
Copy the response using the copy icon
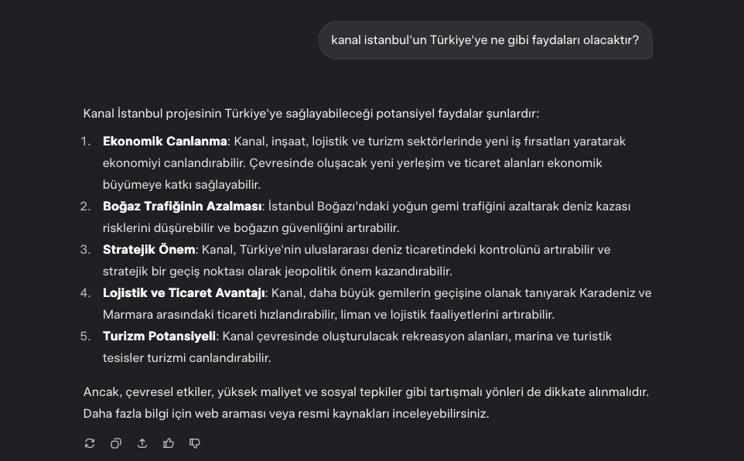click(x=116, y=443)
